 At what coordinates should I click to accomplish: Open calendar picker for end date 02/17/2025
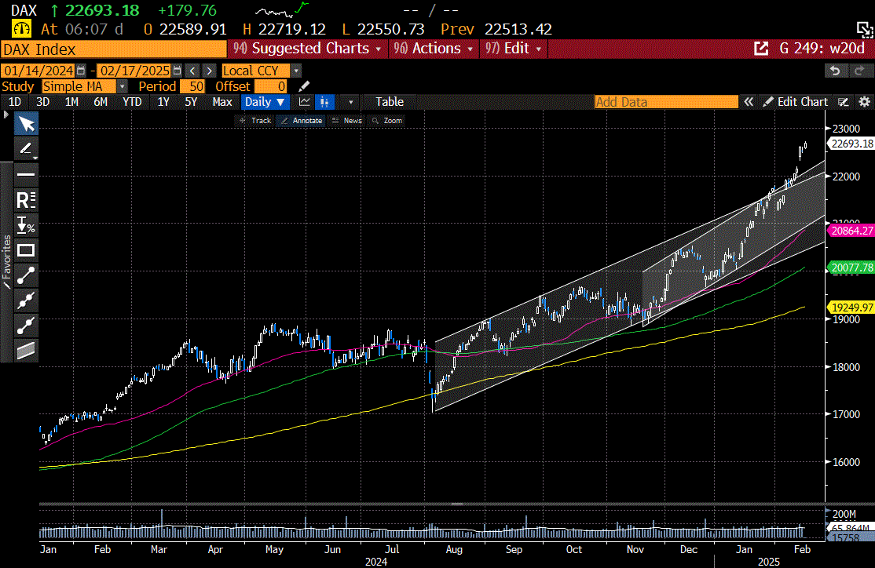pos(177,71)
